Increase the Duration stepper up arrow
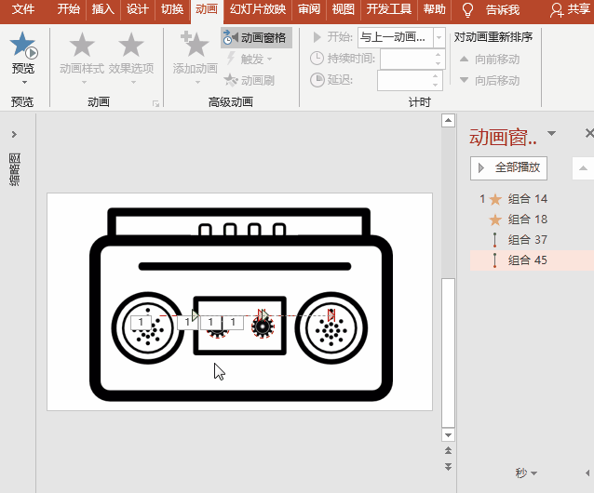Screen dimensions: 594x493 coord(439,55)
